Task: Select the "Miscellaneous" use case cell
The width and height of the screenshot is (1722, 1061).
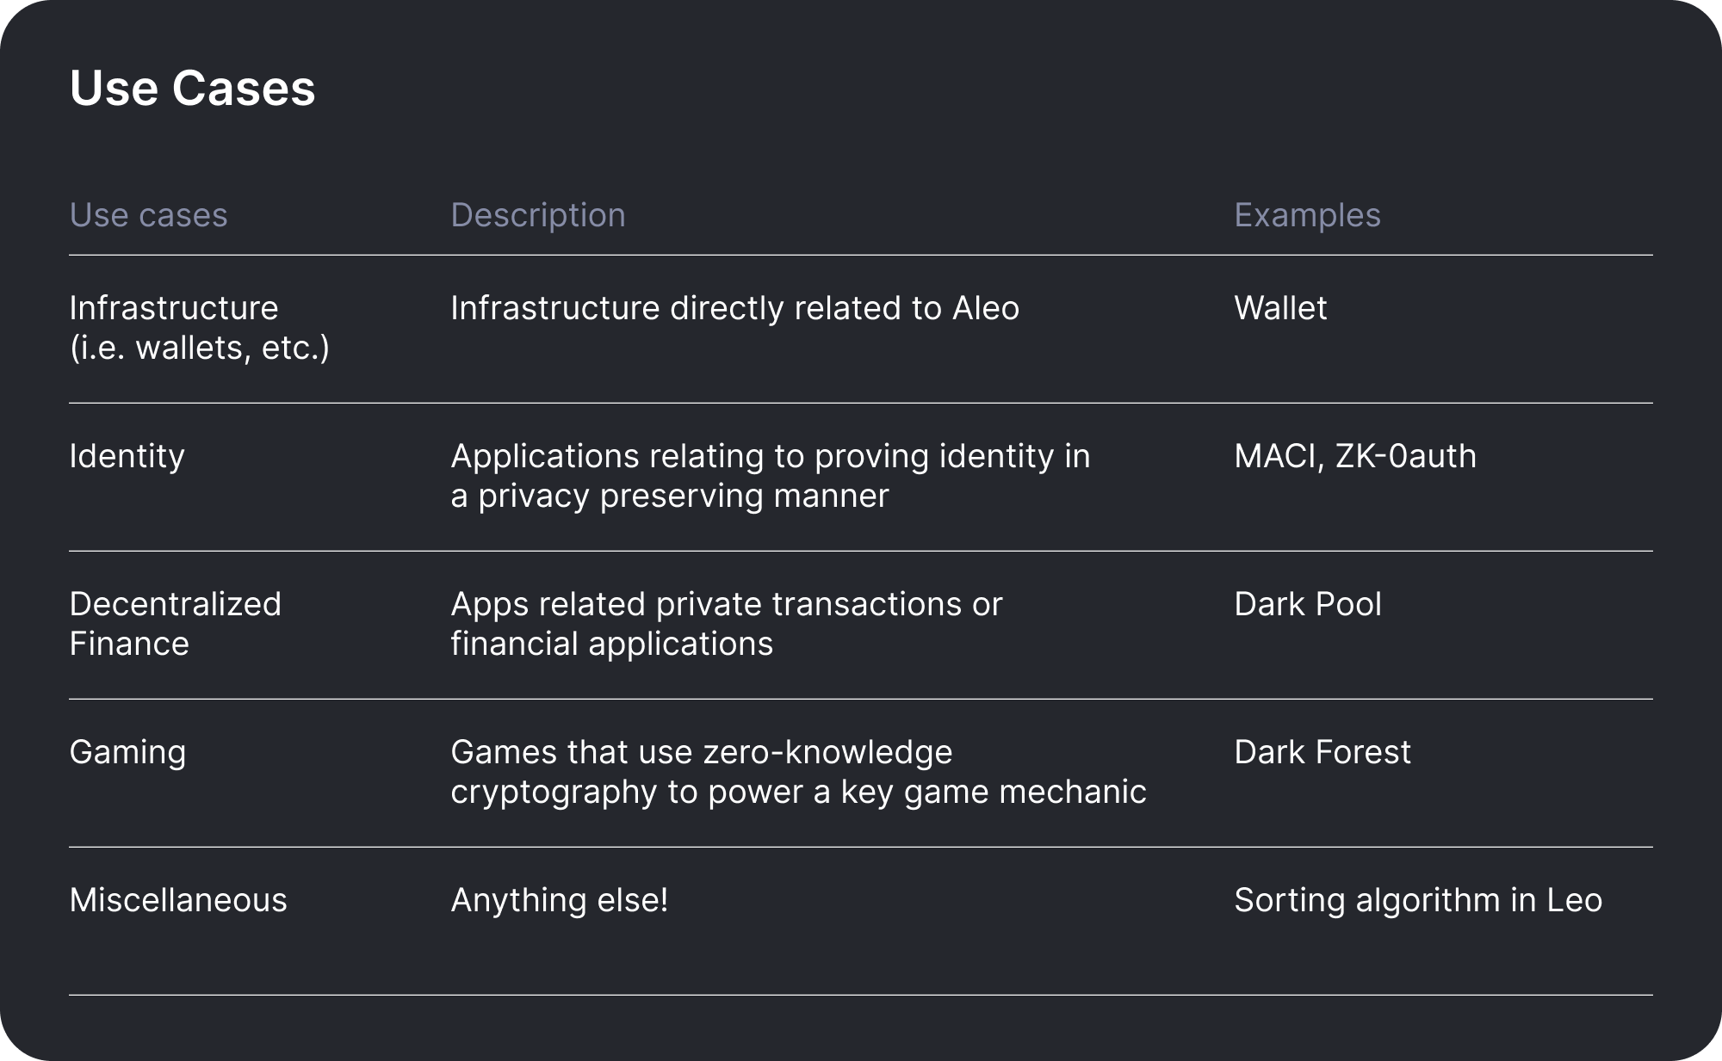Action: (x=178, y=900)
